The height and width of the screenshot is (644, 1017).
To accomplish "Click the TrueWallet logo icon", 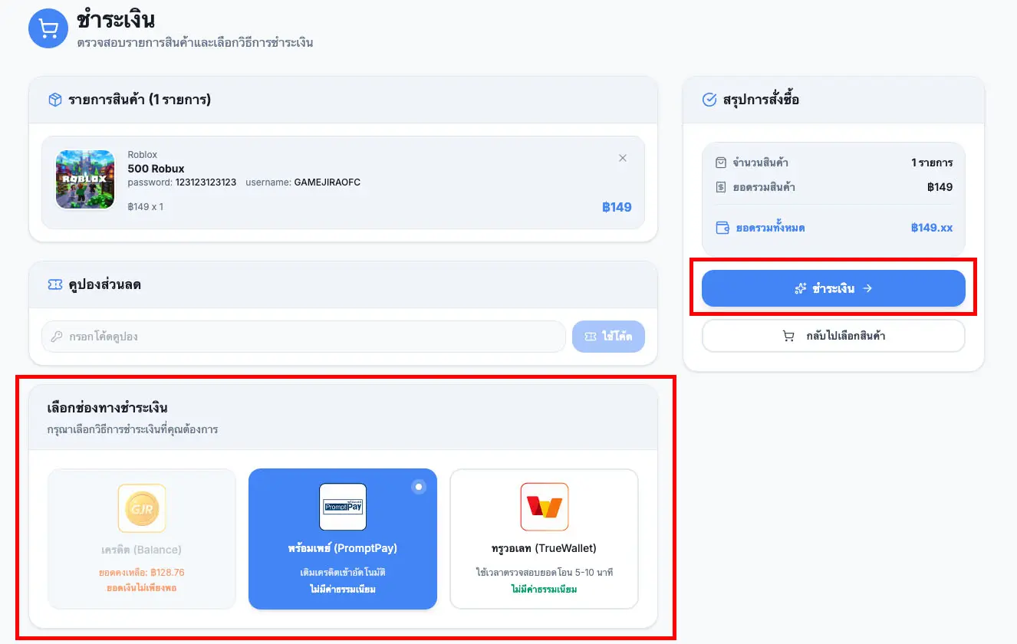I will (x=544, y=507).
